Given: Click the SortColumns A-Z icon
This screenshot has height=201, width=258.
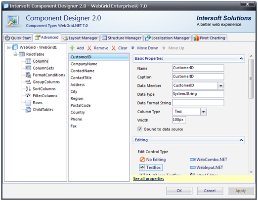Looking at the screenshot, I should (28, 89).
